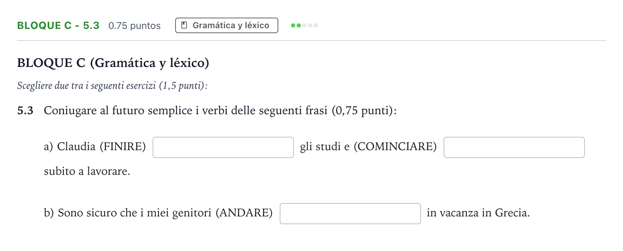Click the last gray difficulty dot
The image size is (623, 251).
pos(316,25)
